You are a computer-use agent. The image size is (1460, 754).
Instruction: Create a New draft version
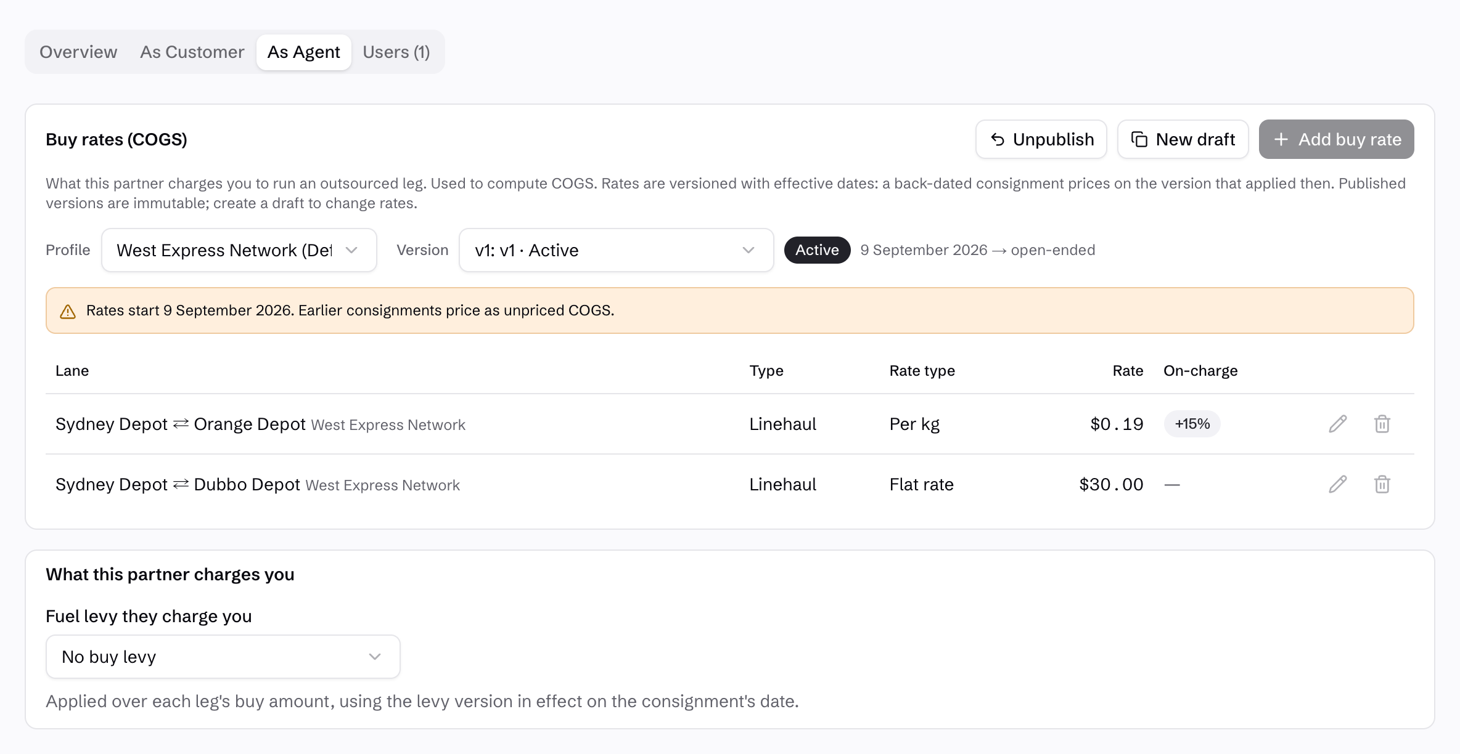click(x=1183, y=139)
